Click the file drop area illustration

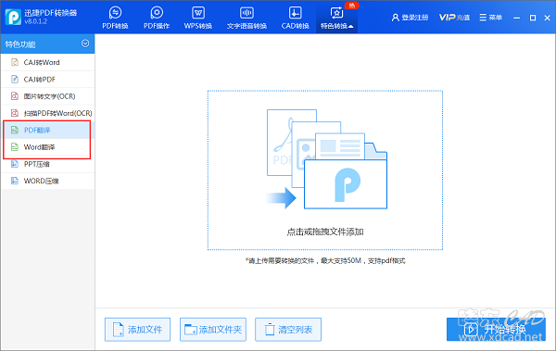(326, 159)
